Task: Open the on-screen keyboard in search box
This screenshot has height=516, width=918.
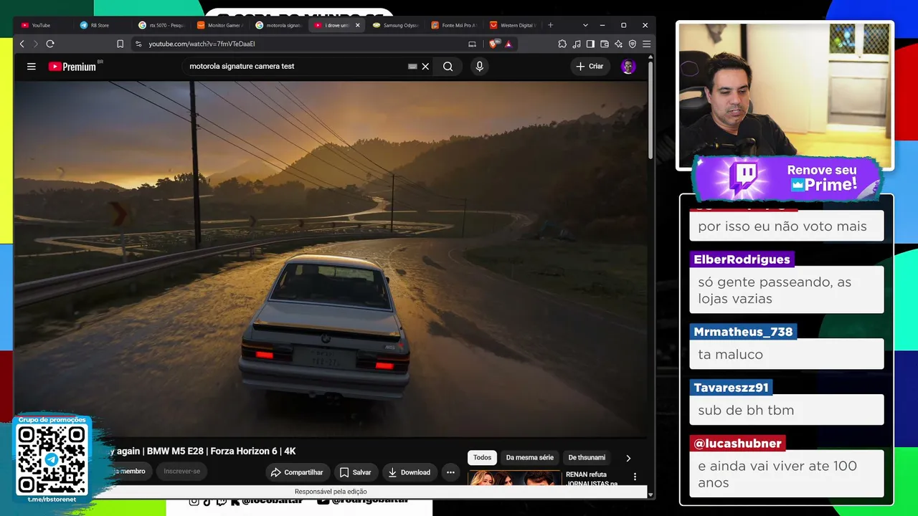Action: [x=412, y=67]
